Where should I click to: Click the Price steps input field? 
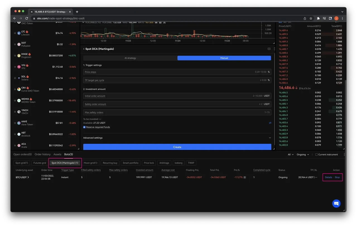[x=177, y=72]
